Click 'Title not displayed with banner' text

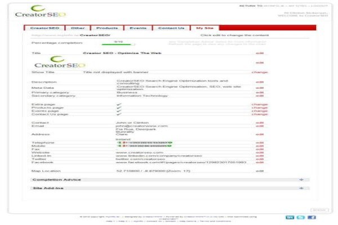pyautogui.click(x=115, y=72)
